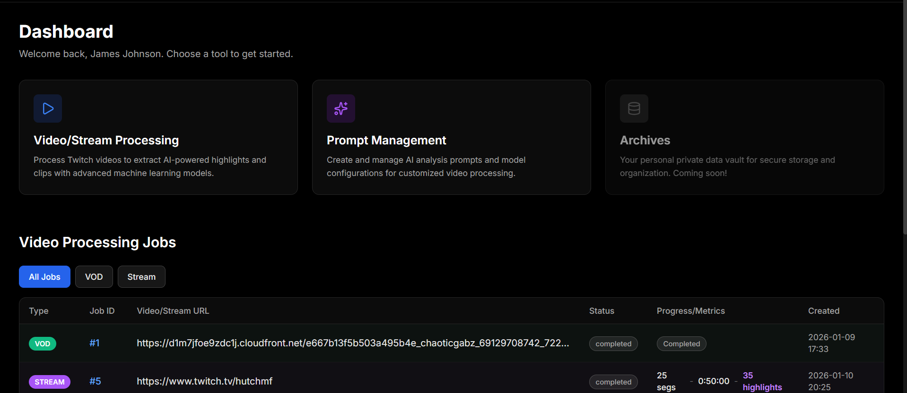
Task: Click the purple sparkles Prompt Management icon
Action: click(x=341, y=109)
